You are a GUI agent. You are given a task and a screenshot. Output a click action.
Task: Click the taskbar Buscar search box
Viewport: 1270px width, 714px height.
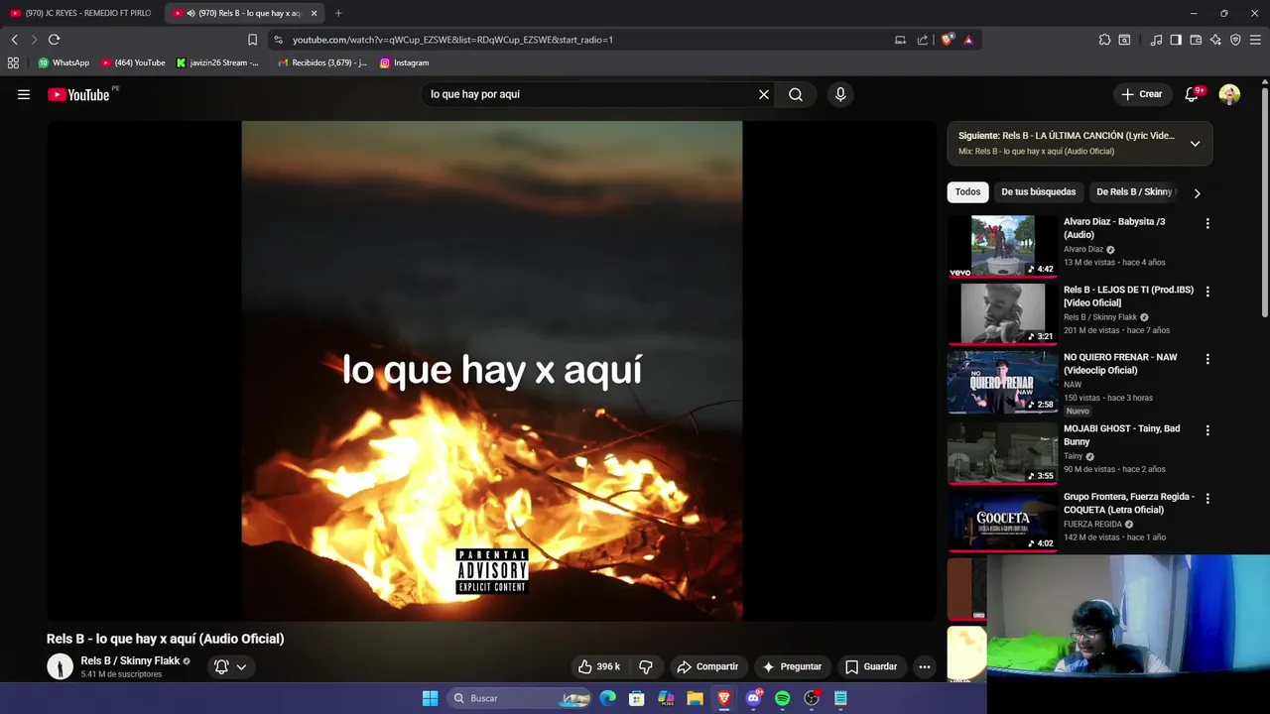click(519, 698)
